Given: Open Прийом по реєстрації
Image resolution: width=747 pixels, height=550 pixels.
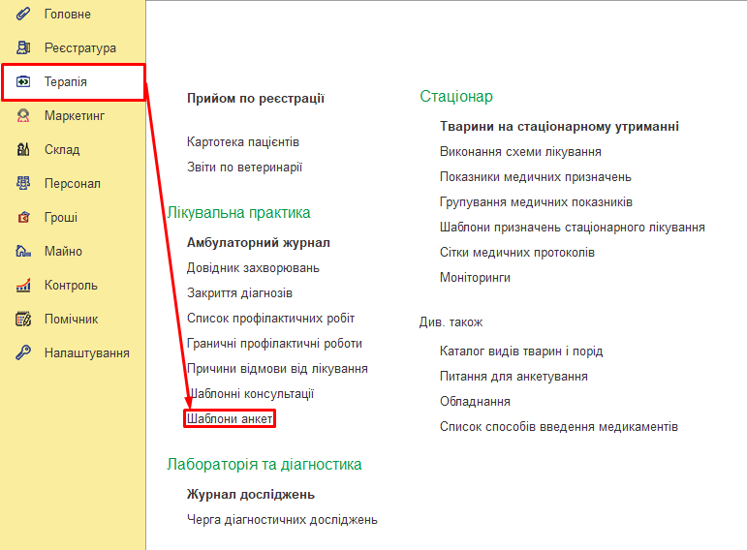Looking at the screenshot, I should (256, 99).
